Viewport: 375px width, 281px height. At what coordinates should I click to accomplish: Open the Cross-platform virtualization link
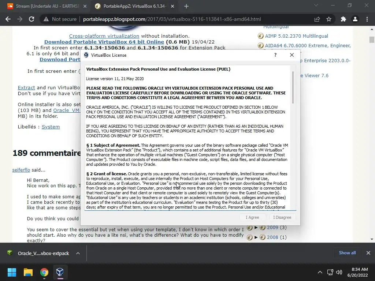pos(104,36)
